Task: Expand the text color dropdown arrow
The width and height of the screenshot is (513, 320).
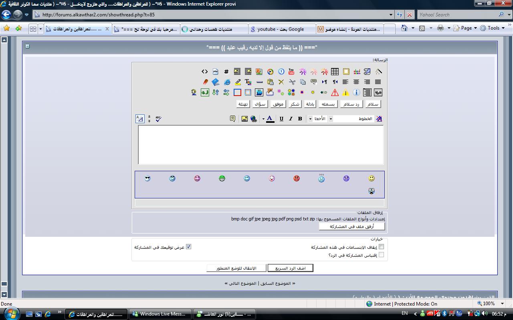Action: point(263,119)
